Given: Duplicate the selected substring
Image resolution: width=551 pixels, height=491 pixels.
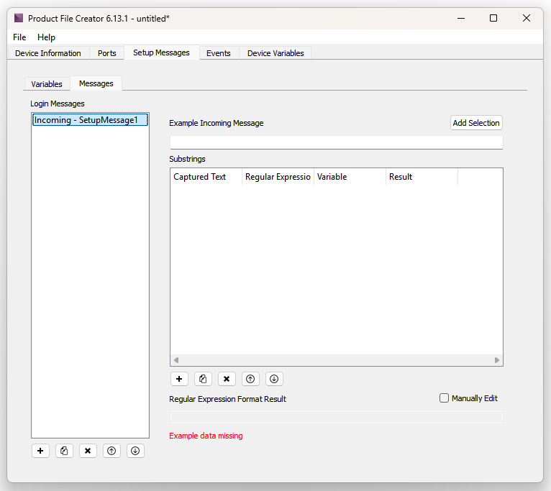Looking at the screenshot, I should [x=203, y=379].
